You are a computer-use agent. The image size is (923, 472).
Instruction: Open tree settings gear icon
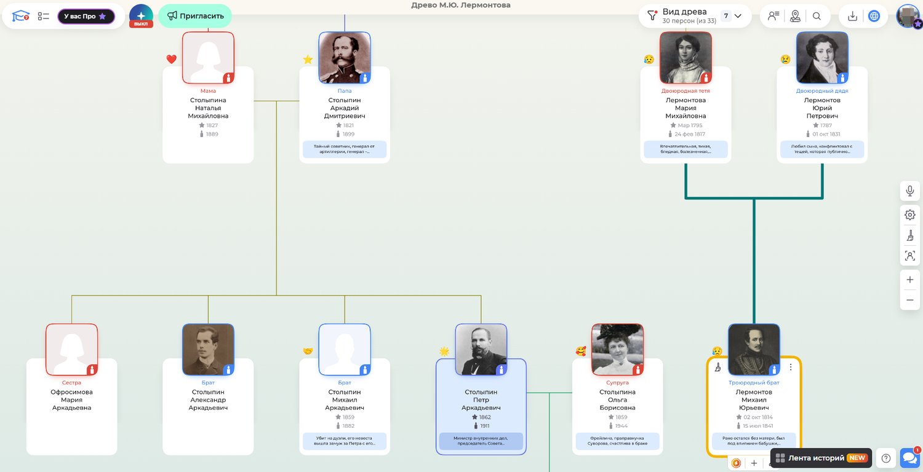pos(909,214)
